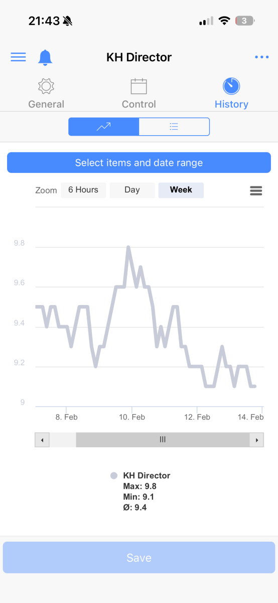Image resolution: width=278 pixels, height=603 pixels.
Task: Select the Week zoom range
Action: click(181, 190)
